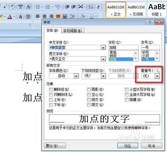Open the 西文字体 dropdown arrow

[103, 59]
